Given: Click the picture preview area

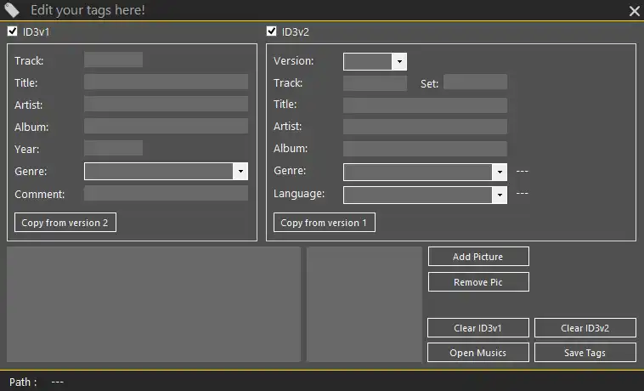Looking at the screenshot, I should pyautogui.click(x=364, y=304).
